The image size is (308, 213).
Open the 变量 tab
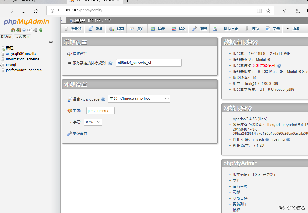coord(273,29)
